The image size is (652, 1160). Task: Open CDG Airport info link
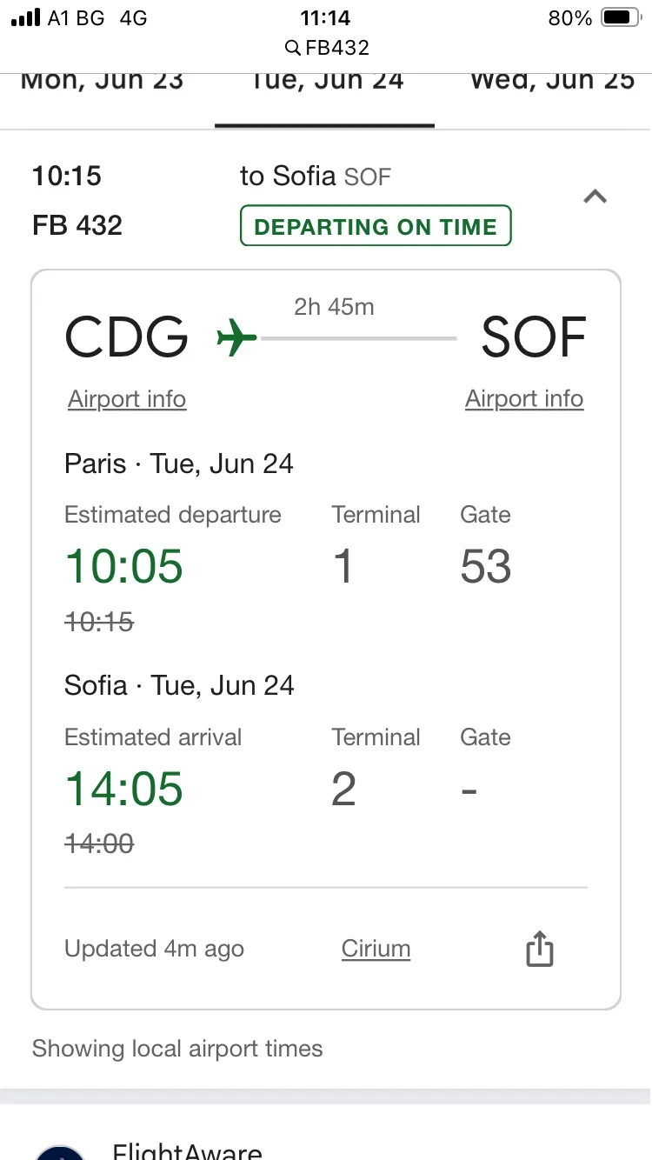point(127,399)
